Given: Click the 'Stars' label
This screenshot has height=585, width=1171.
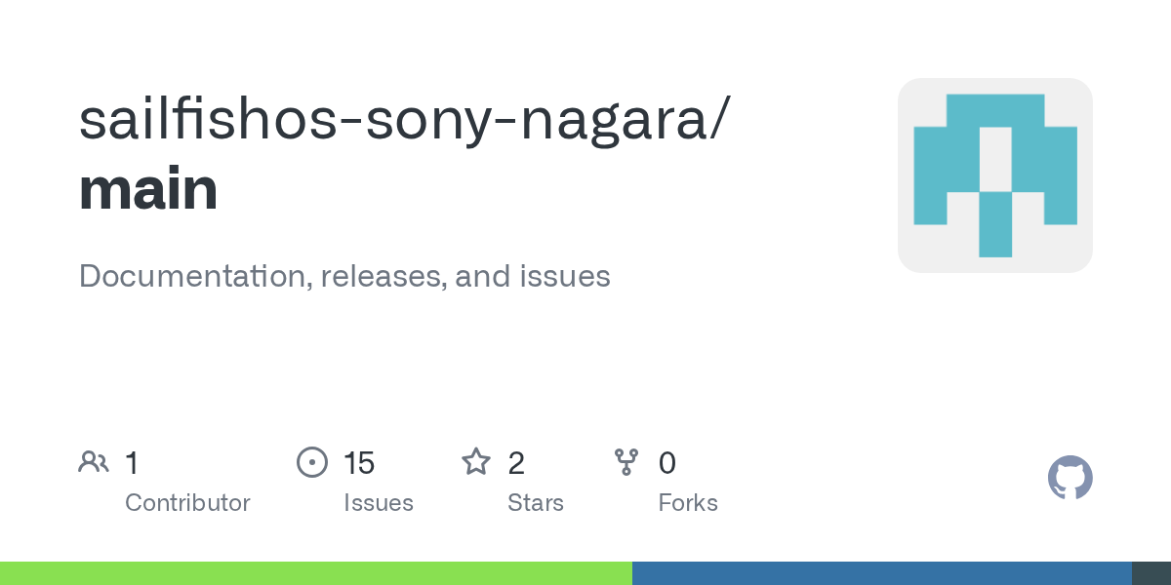Looking at the screenshot, I should click(x=536, y=503).
